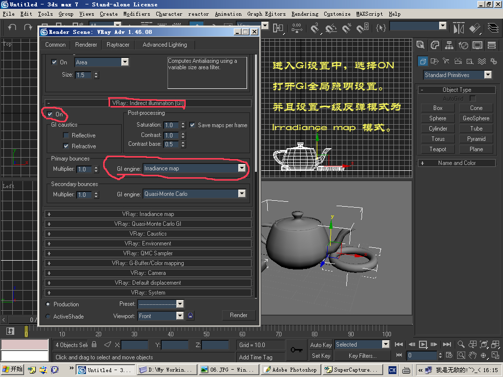The image size is (503, 377).
Task: Select the Systems category icon
Action: (x=494, y=61)
